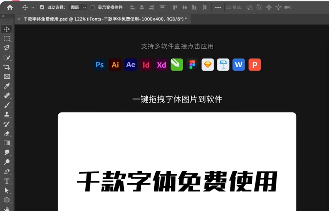Select the Rectangular Marquee tool
This screenshot has width=329, height=211.
7,38
